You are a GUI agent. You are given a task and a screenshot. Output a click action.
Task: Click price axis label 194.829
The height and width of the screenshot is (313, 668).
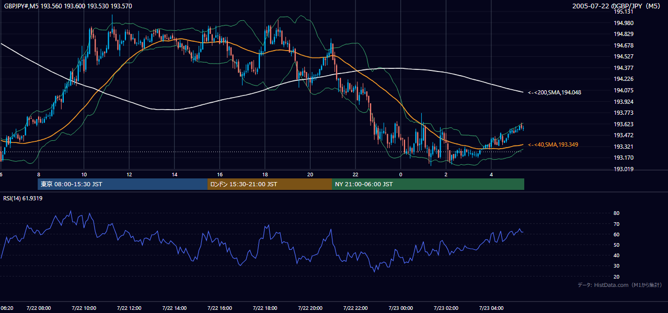point(624,34)
